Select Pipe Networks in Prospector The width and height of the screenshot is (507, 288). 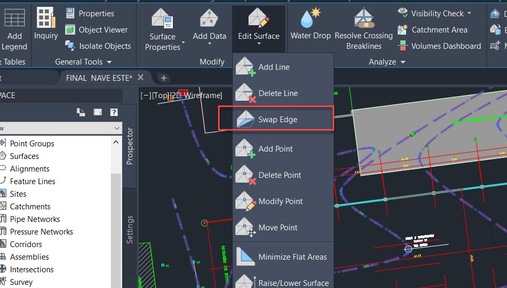click(x=35, y=219)
